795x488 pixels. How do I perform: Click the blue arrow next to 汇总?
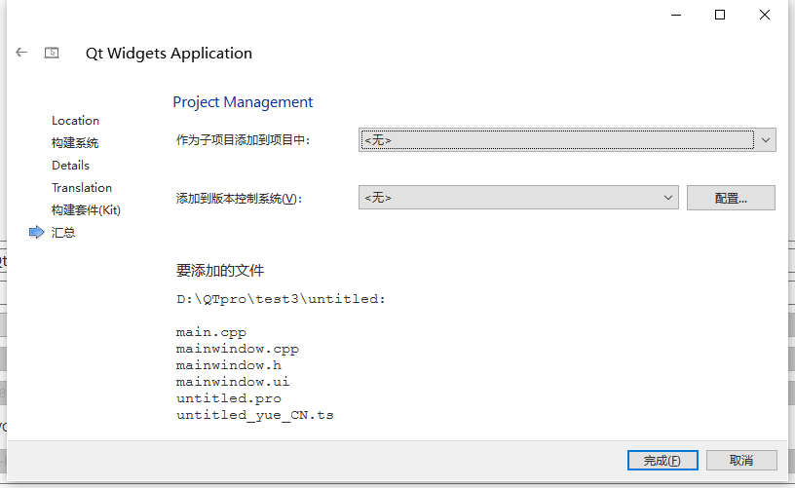point(36,232)
